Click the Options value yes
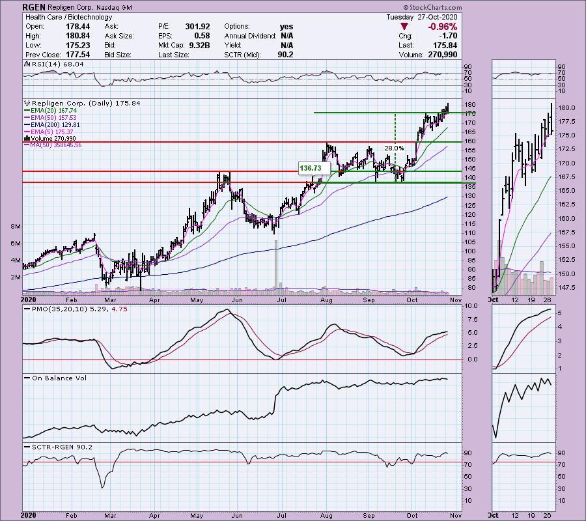 point(286,27)
